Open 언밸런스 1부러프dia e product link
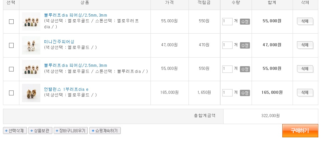This screenshot has width=327, height=145. pos(66,89)
